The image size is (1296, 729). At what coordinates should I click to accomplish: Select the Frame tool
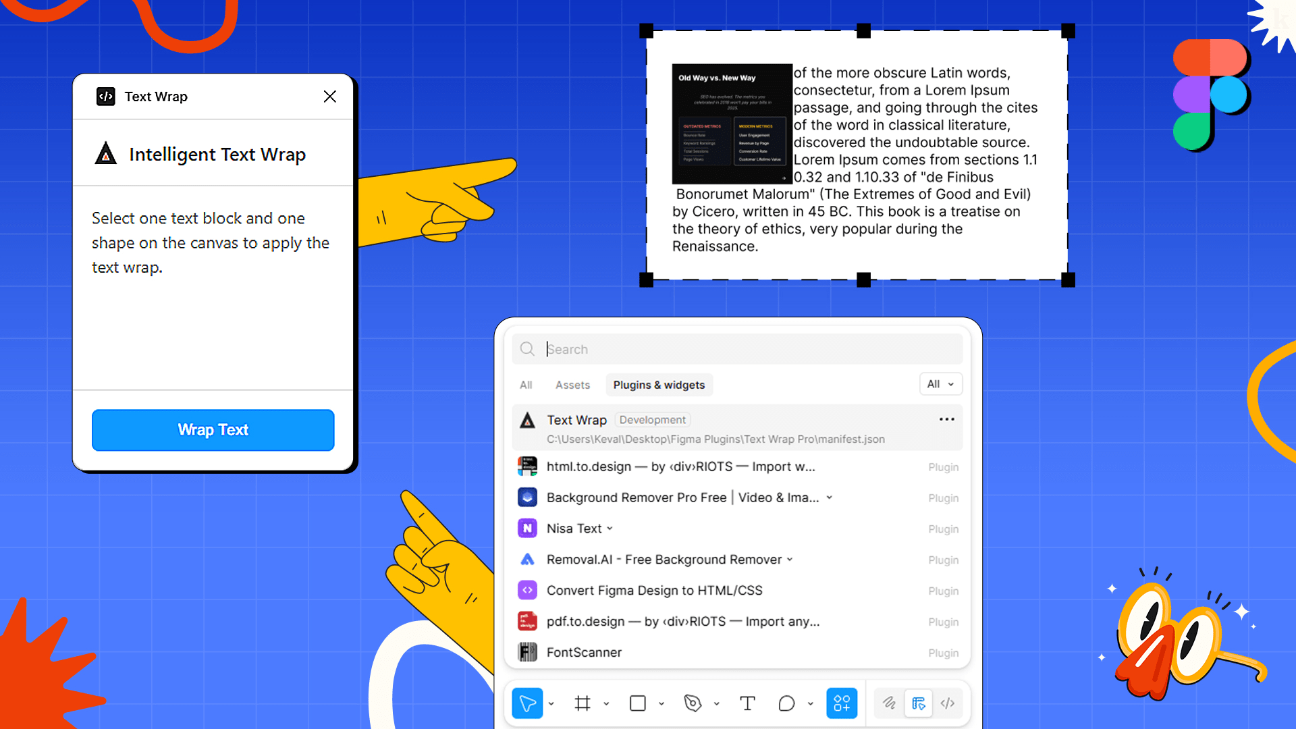tap(583, 703)
